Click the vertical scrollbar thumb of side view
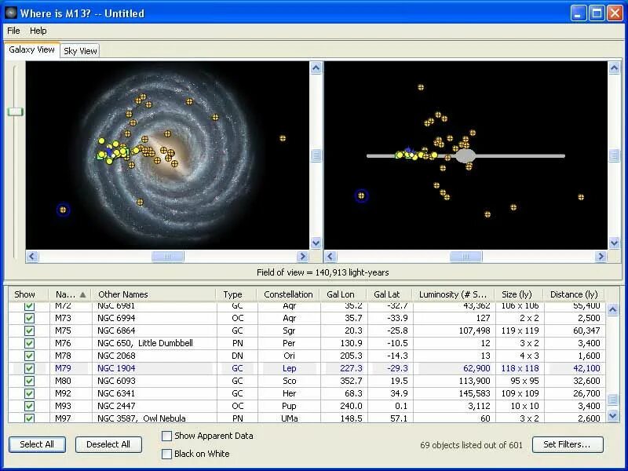Image resolution: width=628 pixels, height=471 pixels. (x=614, y=155)
